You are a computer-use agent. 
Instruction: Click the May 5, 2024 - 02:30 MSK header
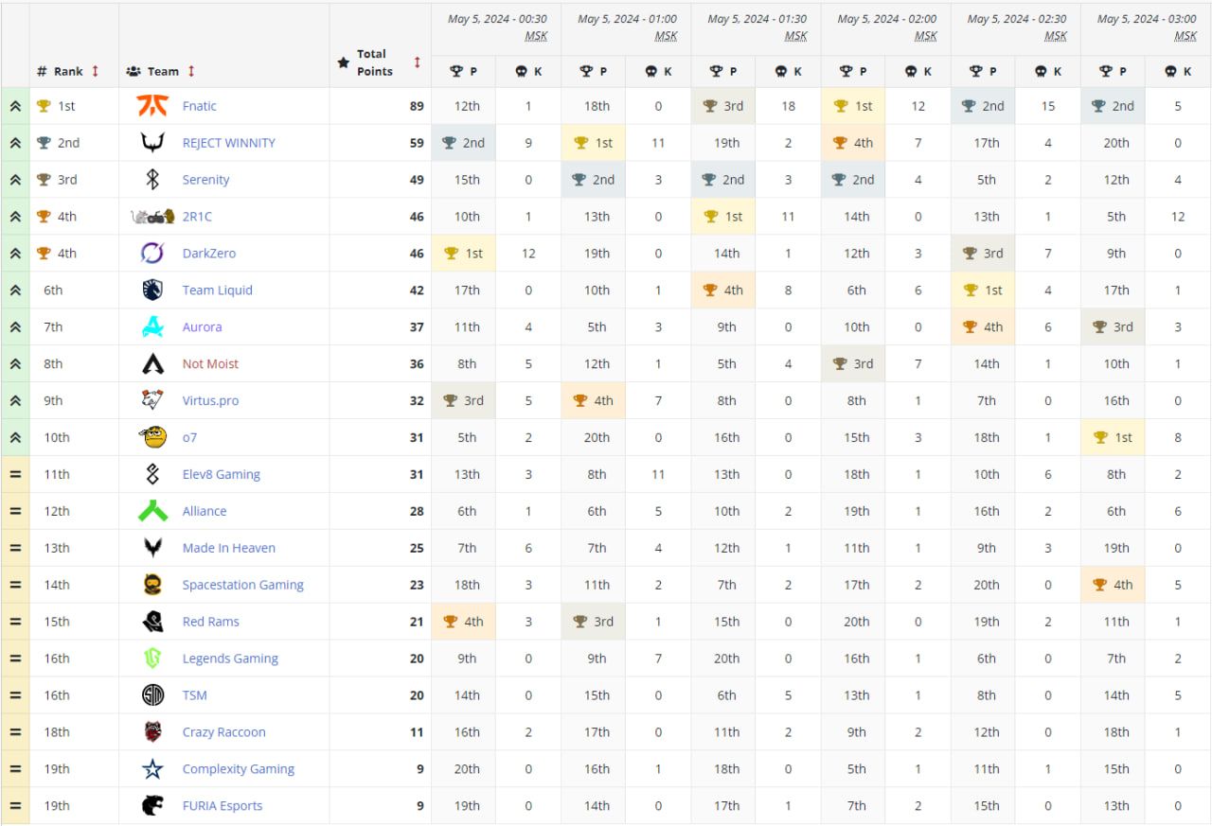tap(1016, 27)
